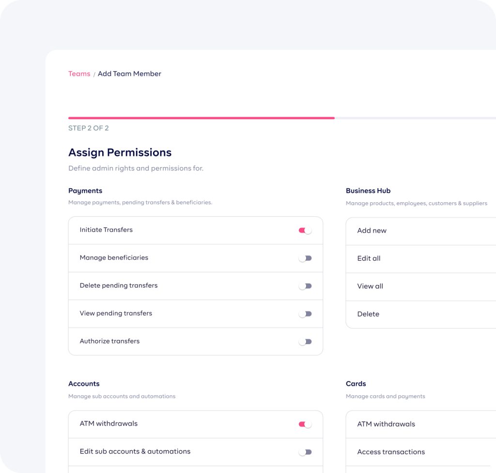Click the Cards section heading
This screenshot has height=473, width=496.
356,383
